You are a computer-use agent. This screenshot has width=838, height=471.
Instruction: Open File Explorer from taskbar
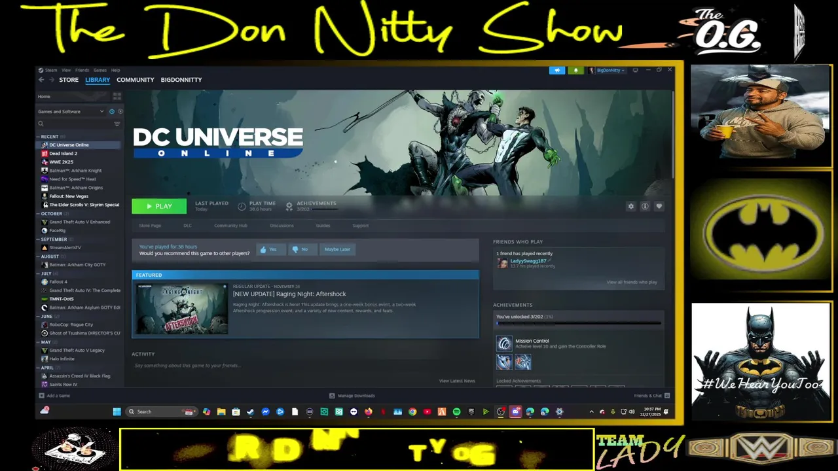(x=221, y=411)
